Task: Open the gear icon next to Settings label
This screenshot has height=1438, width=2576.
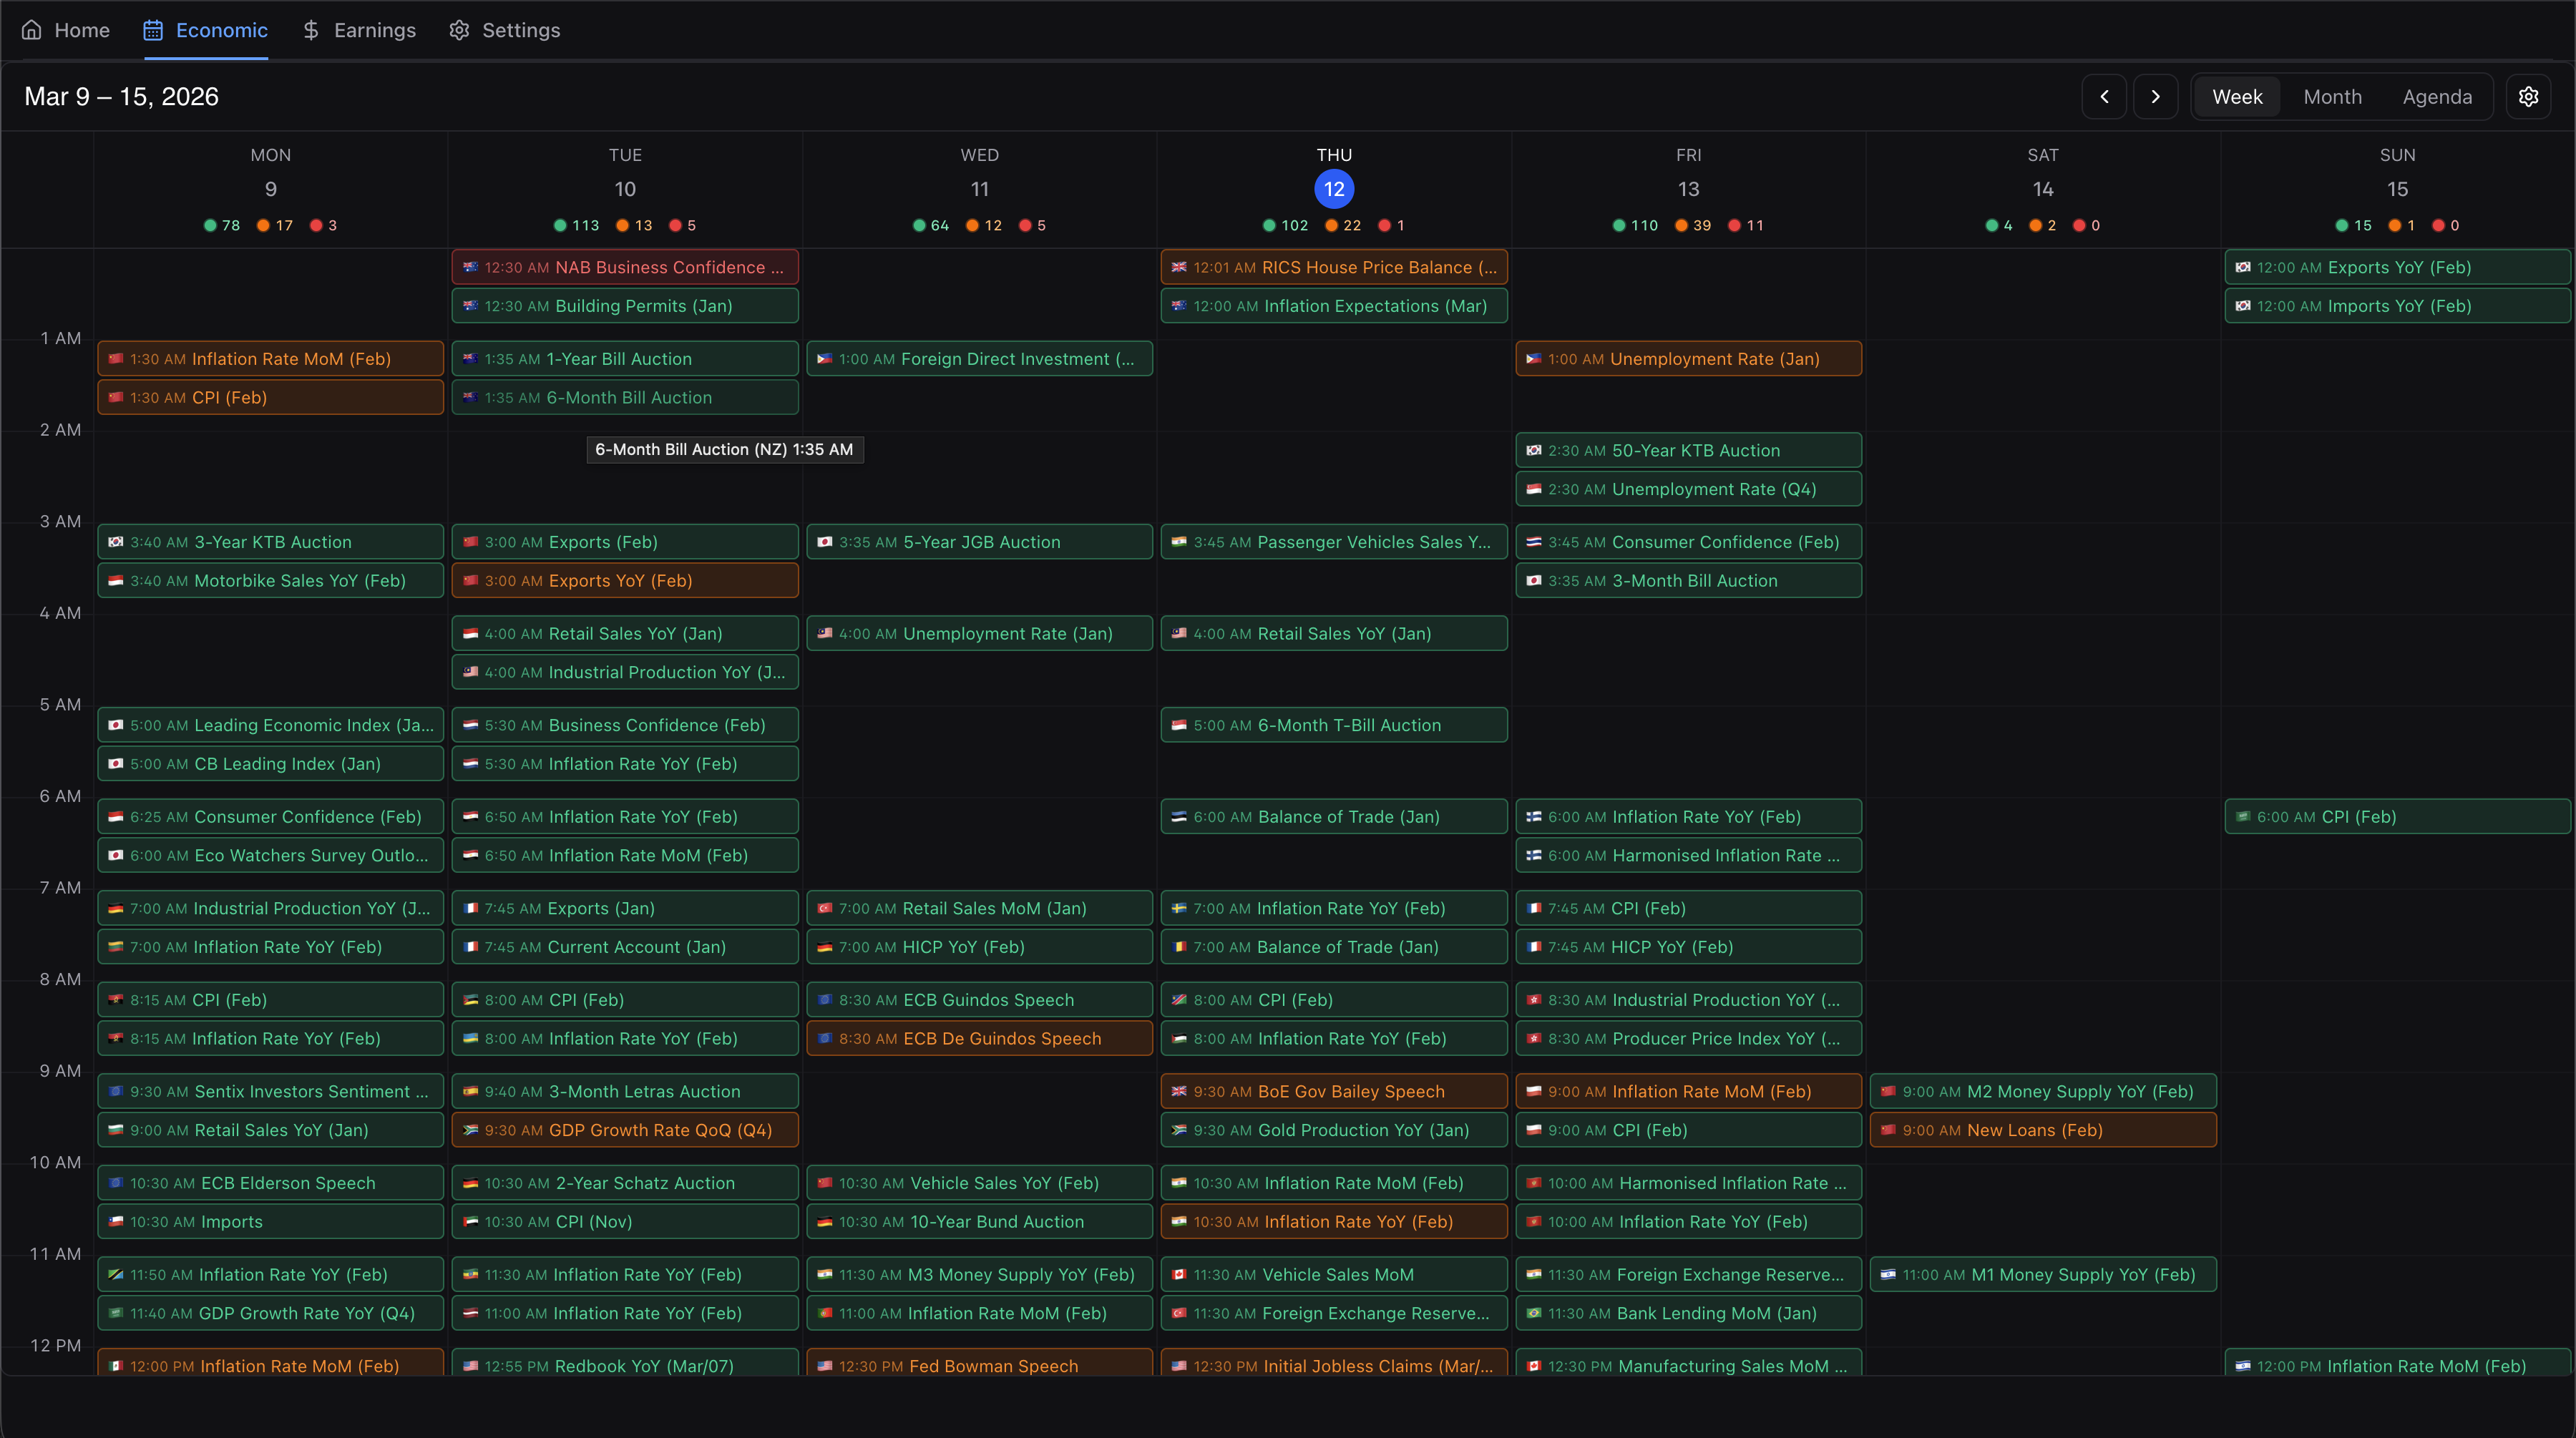Action: pyautogui.click(x=459, y=30)
